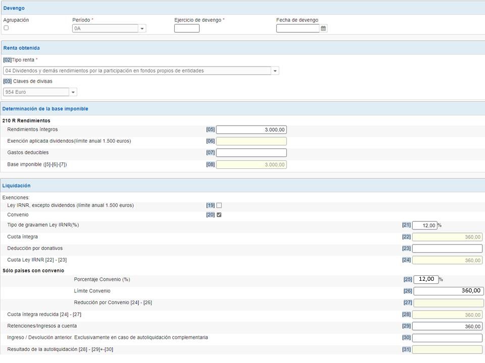Expand the Período dropdown arrow
The width and height of the screenshot is (485, 363).
click(142, 28)
